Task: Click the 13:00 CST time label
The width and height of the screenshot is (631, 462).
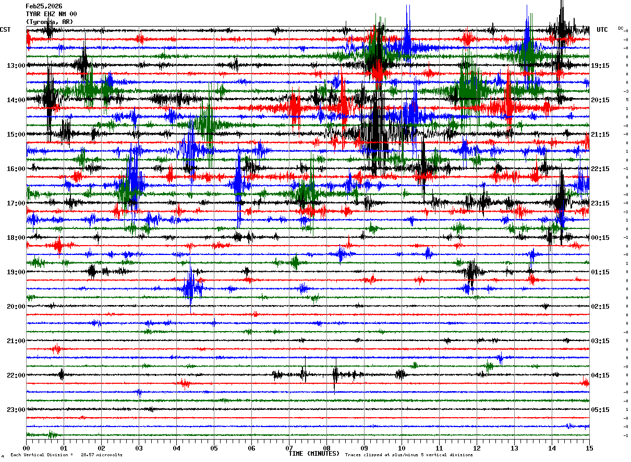Action: tap(16, 66)
